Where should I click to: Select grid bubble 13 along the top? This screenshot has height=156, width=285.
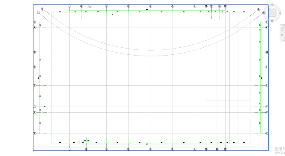[220, 6]
